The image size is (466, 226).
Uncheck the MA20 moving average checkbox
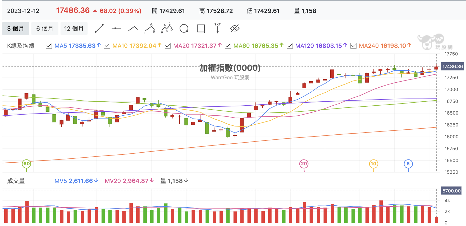tap(167, 46)
